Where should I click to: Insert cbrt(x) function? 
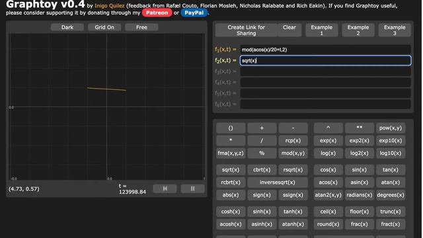[262, 170]
